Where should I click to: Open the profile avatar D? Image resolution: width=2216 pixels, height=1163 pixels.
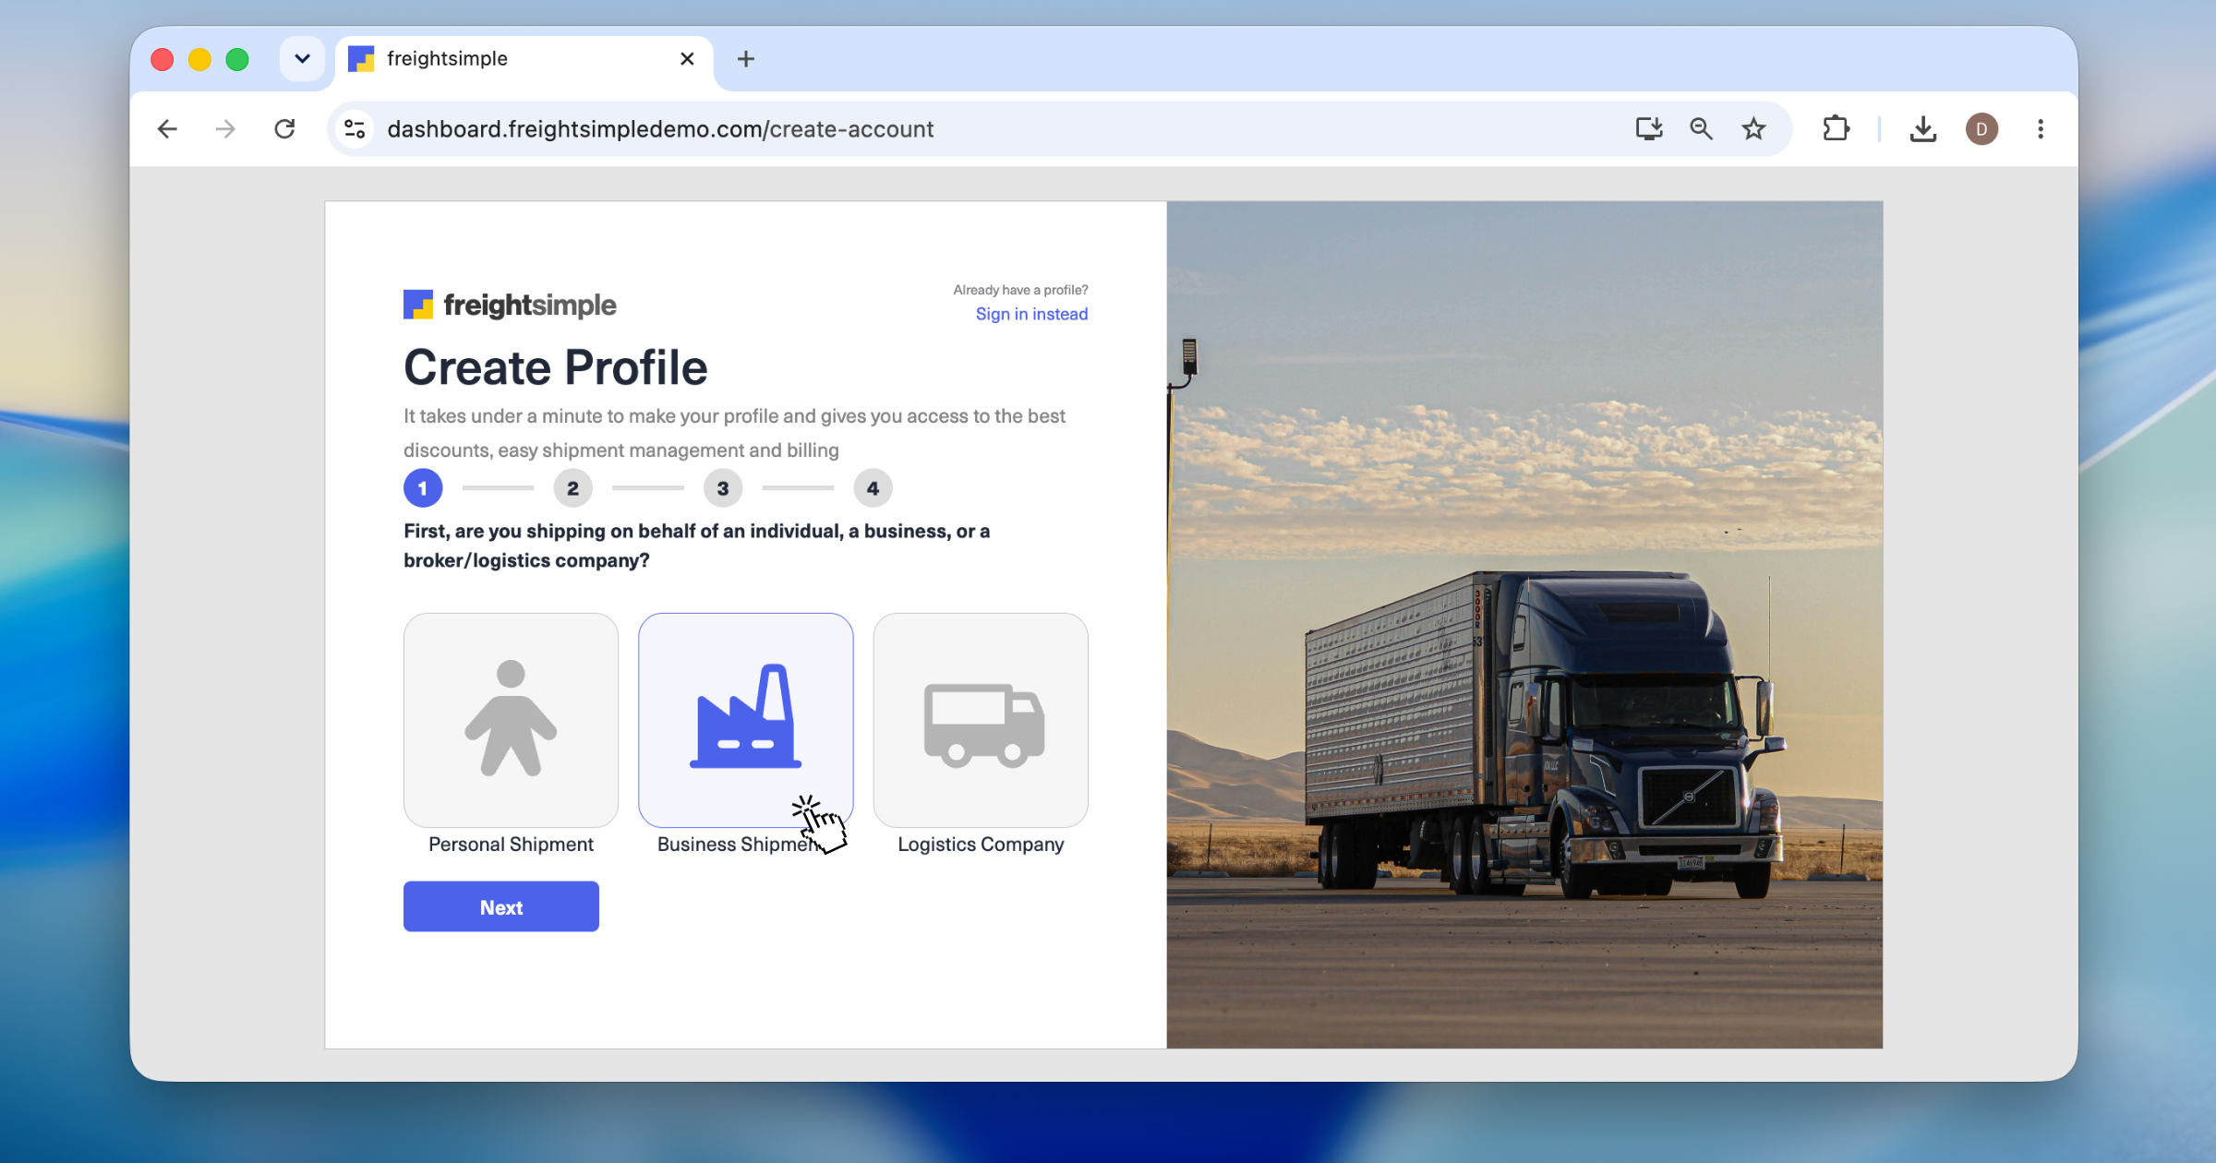(x=1981, y=129)
